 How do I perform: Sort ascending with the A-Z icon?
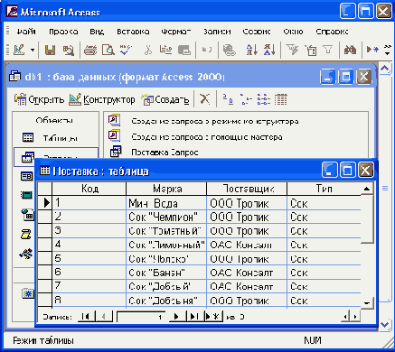(x=252, y=50)
